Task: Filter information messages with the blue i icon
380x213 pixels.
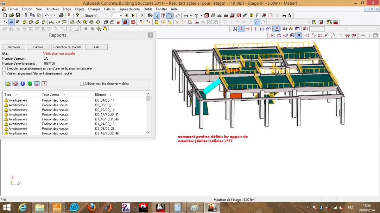Action: click(x=22, y=84)
